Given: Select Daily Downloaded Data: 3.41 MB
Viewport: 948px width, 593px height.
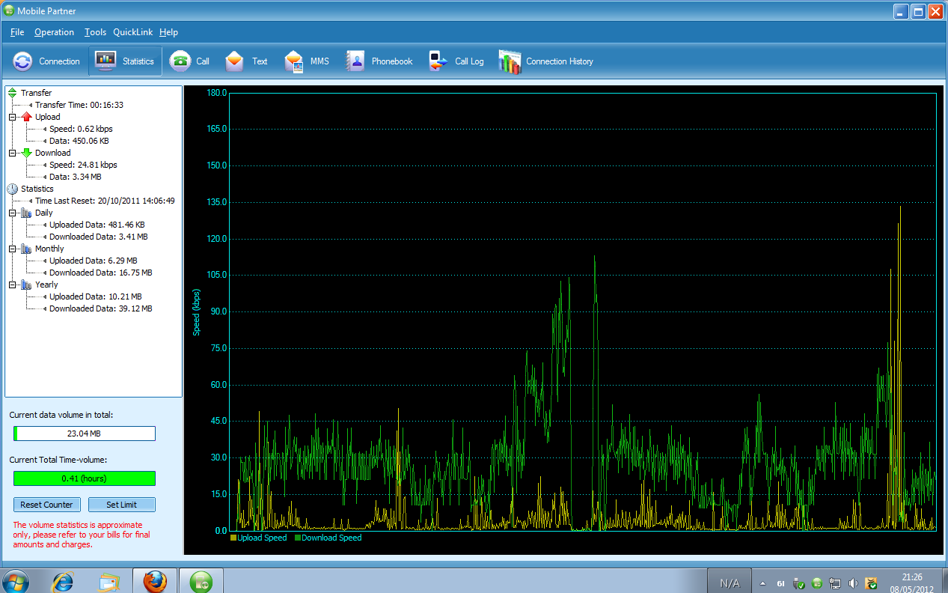Looking at the screenshot, I should (99, 237).
